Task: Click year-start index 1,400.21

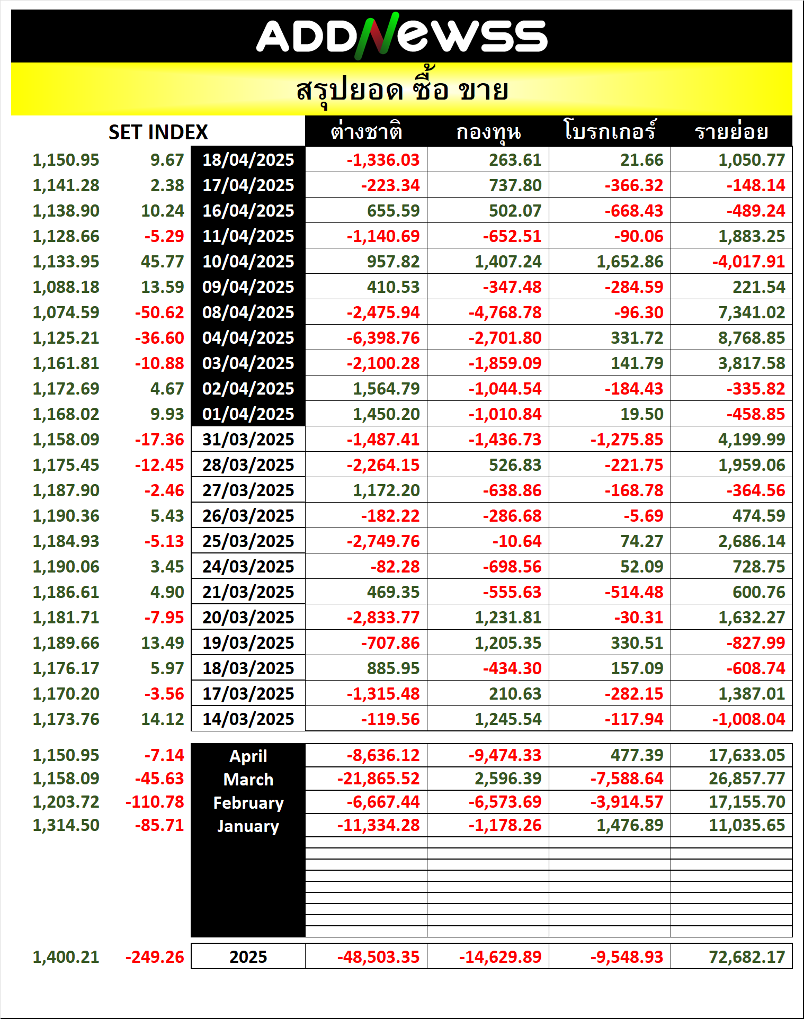Action: tap(66, 957)
